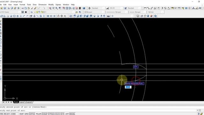Viewport: 204px width, 115px height.
Task: Click the Save icon in the standard toolbar
Action: coord(5,8)
